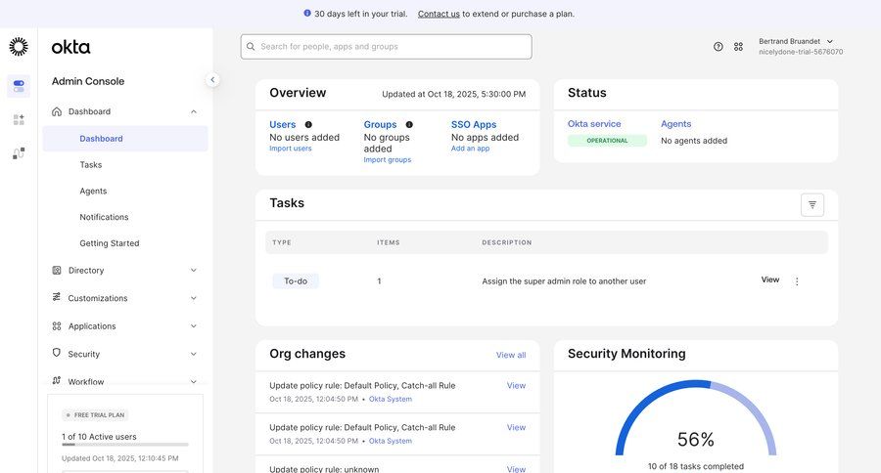This screenshot has height=473, width=881.
Task: Expand the Workflow section chevron
Action: pos(193,381)
